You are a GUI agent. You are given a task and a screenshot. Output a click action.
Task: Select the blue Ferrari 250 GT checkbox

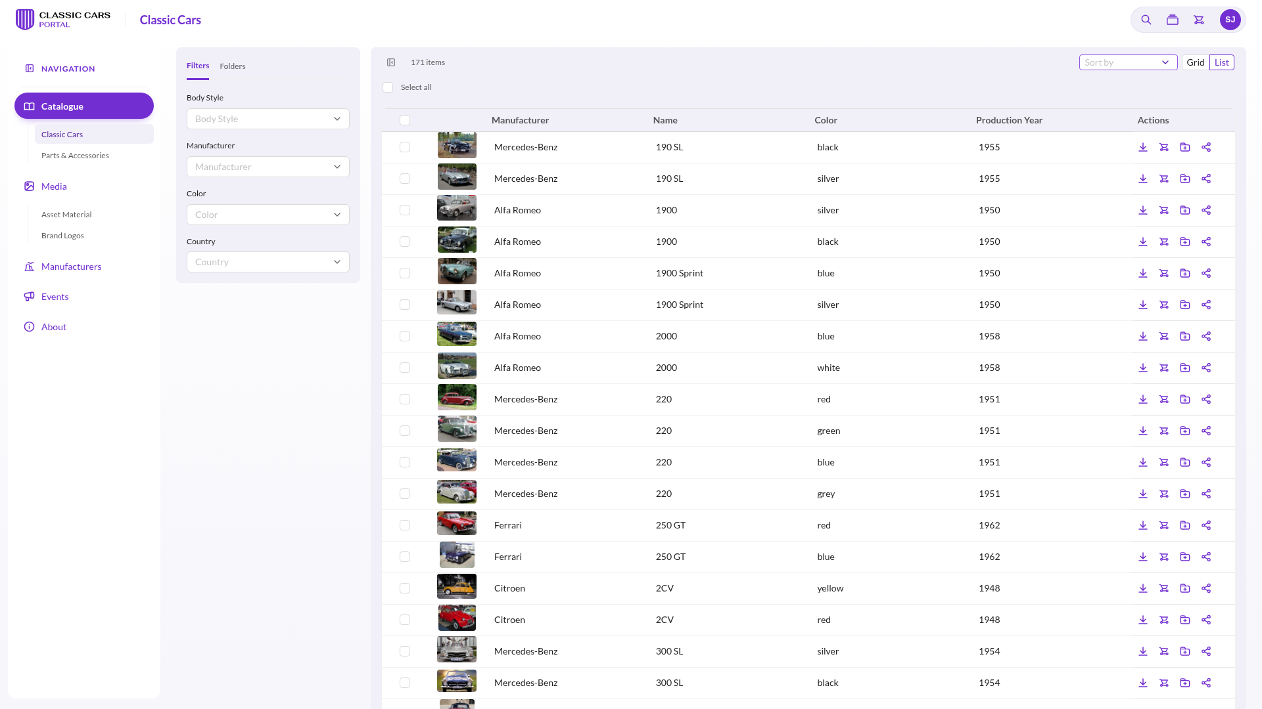[x=405, y=557]
